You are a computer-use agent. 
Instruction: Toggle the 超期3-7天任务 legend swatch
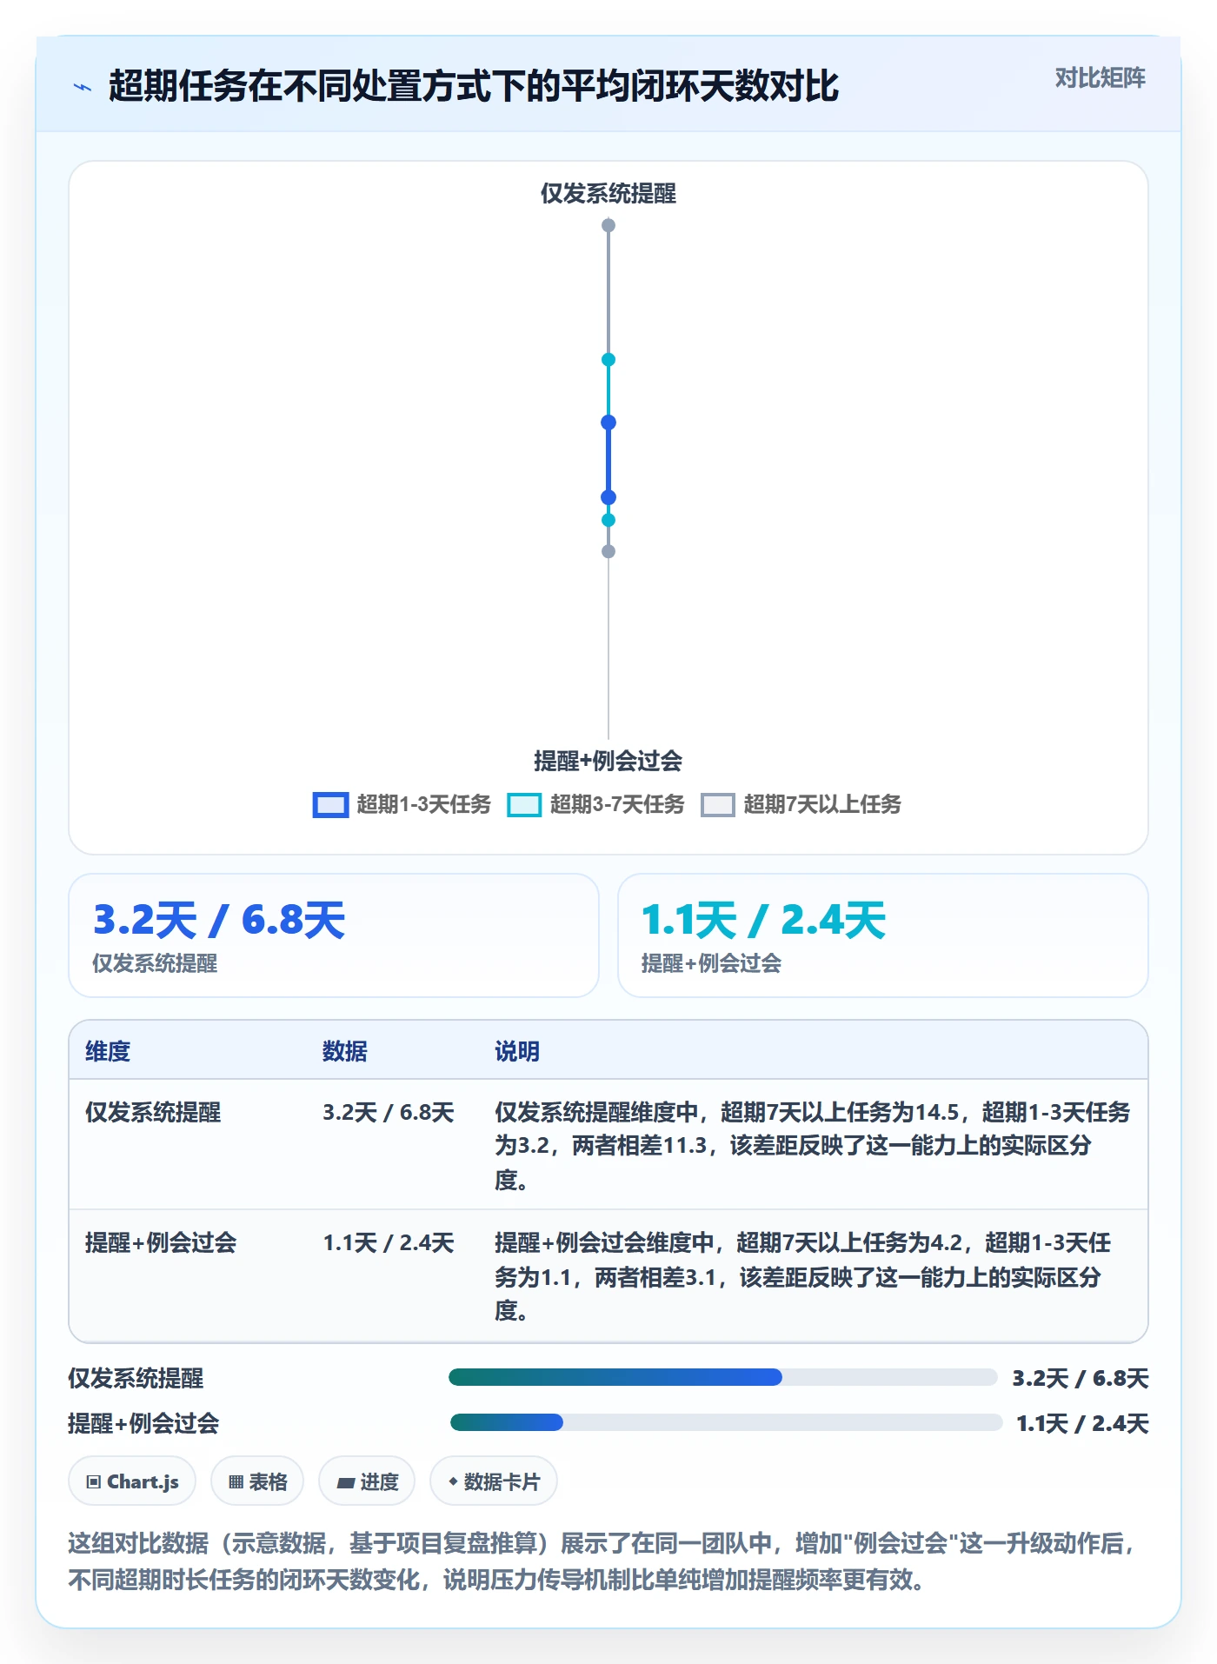[524, 805]
